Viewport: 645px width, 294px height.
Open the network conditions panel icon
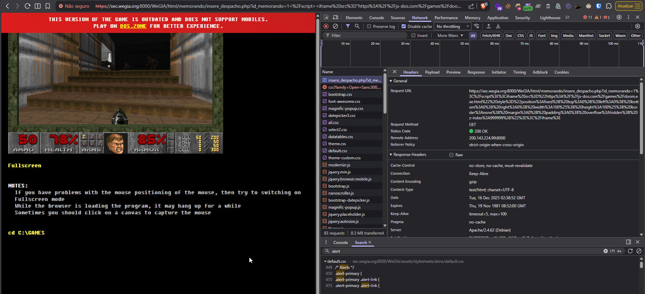pyautogui.click(x=477, y=26)
